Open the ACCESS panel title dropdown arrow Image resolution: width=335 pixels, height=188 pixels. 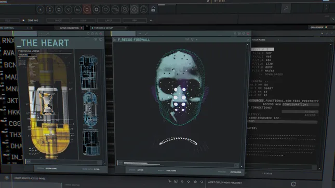(x=278, y=40)
